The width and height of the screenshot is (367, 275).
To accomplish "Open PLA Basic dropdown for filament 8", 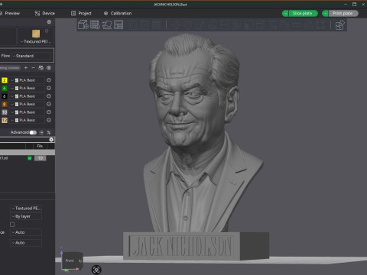I will [28, 104].
